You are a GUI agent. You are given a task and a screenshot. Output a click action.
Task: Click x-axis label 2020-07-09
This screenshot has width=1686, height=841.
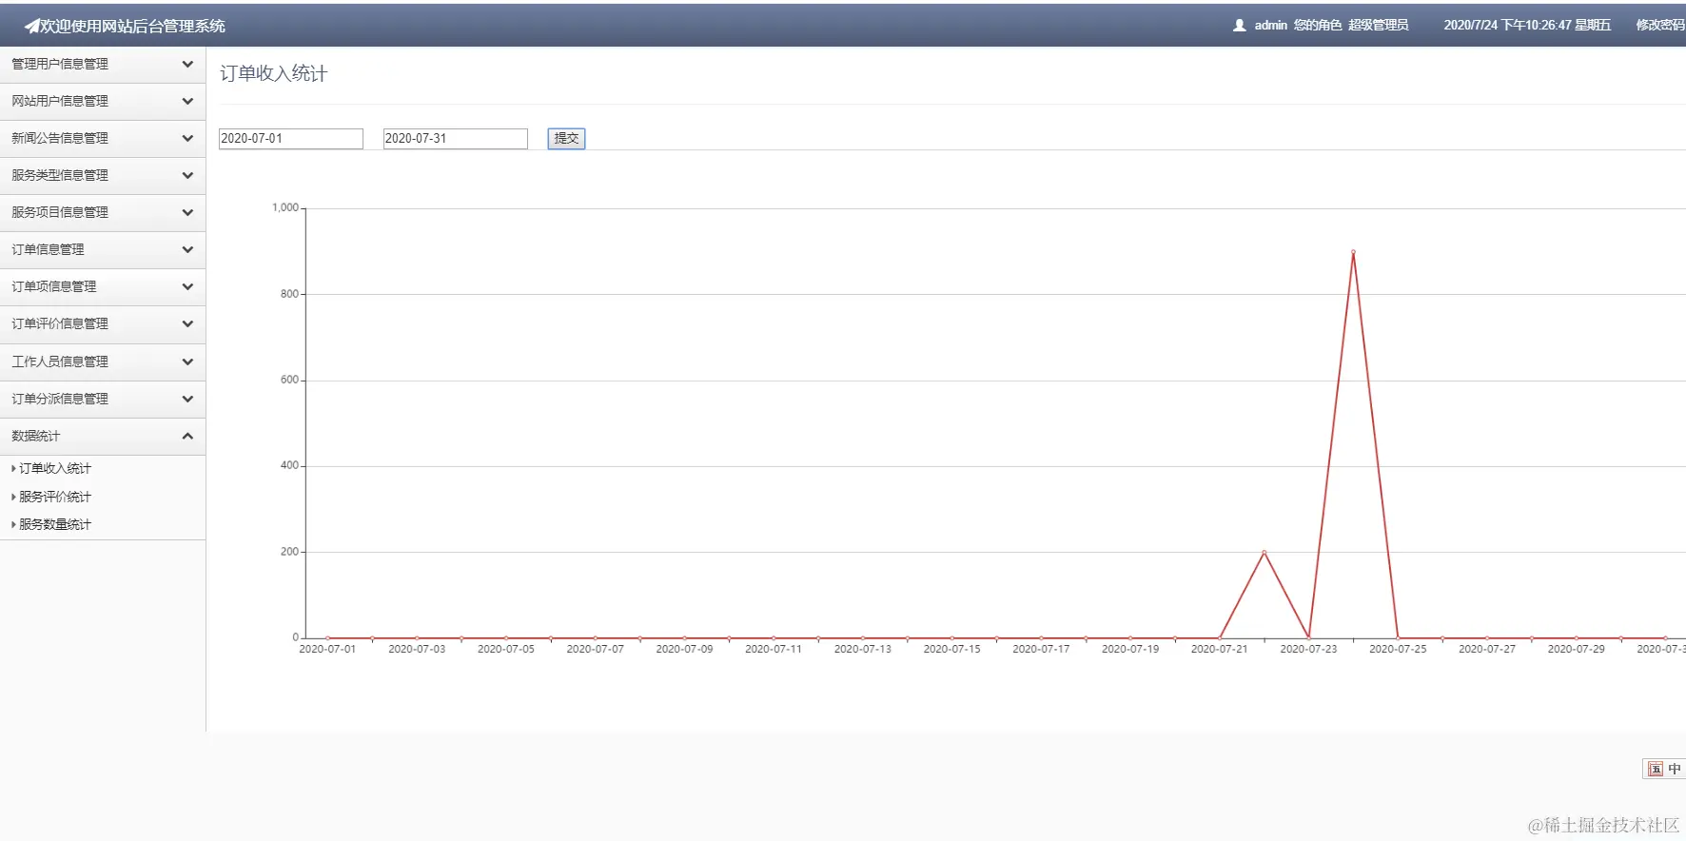tap(684, 649)
